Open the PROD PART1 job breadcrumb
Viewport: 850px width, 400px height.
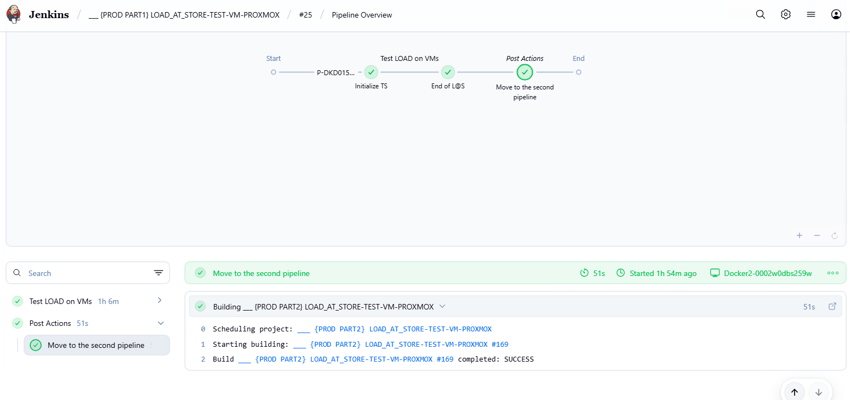coord(184,15)
